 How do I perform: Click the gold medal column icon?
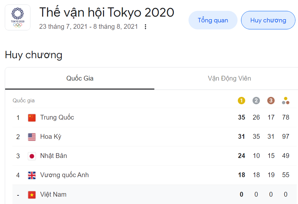pyautogui.click(x=241, y=101)
